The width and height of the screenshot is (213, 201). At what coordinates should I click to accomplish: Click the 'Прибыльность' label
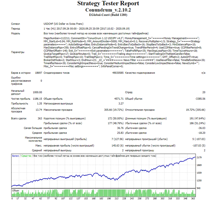[19, 104]
